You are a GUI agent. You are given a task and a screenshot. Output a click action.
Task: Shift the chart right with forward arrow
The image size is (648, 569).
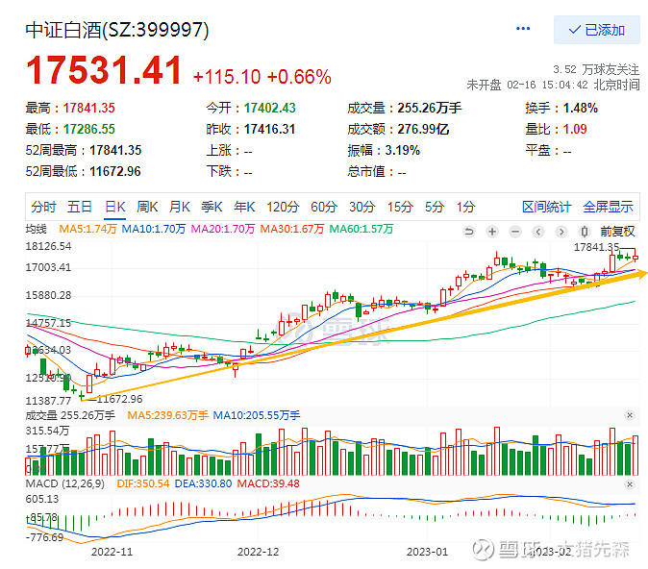click(x=561, y=232)
